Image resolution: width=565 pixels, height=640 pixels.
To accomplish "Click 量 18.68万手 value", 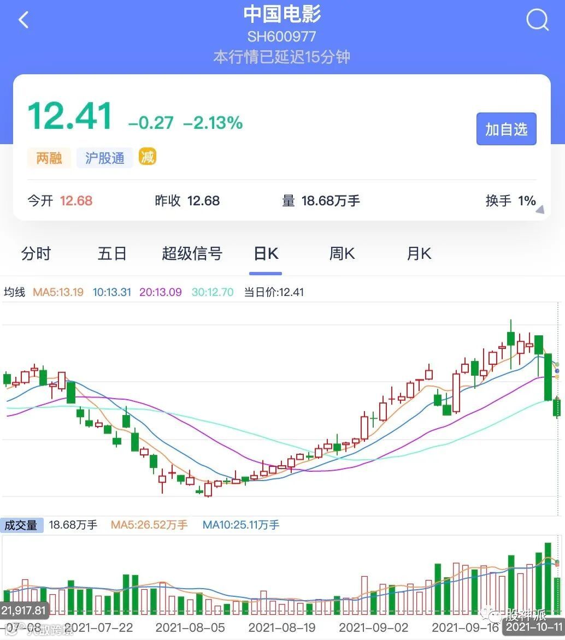I will pos(321,201).
